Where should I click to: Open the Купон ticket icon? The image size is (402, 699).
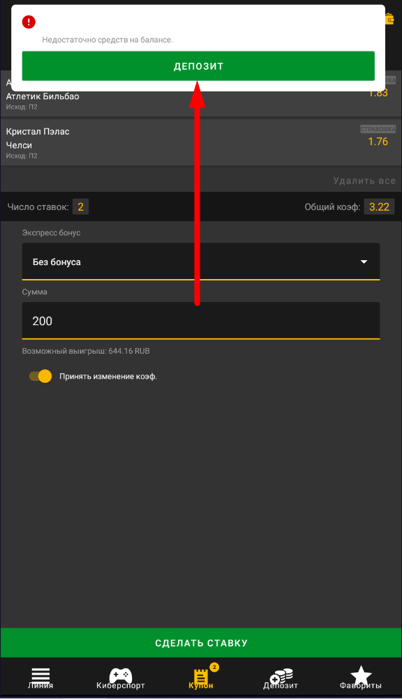(x=201, y=677)
